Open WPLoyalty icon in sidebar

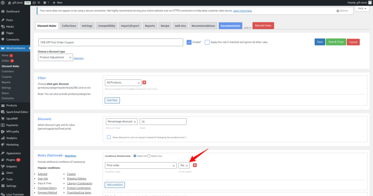(3, 131)
